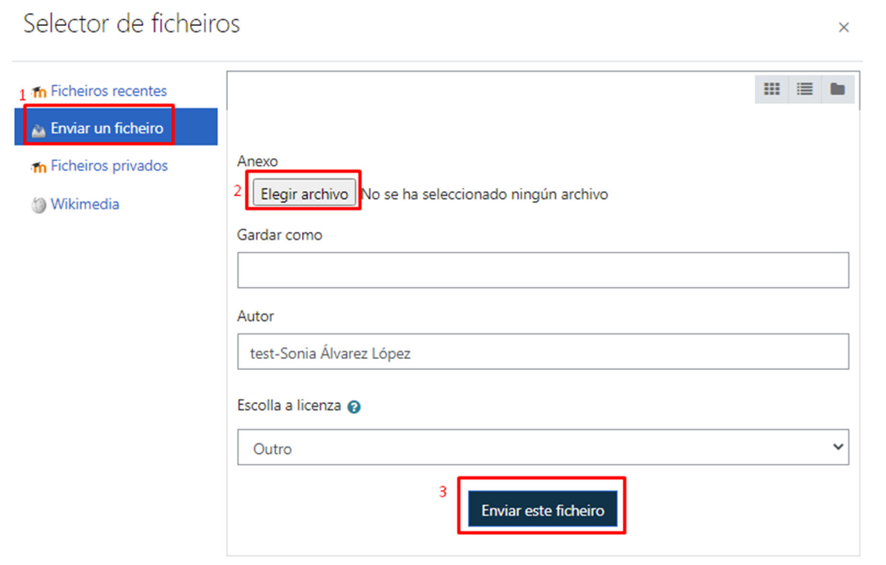
Task: Switch to detailed list view
Action: coord(804,89)
